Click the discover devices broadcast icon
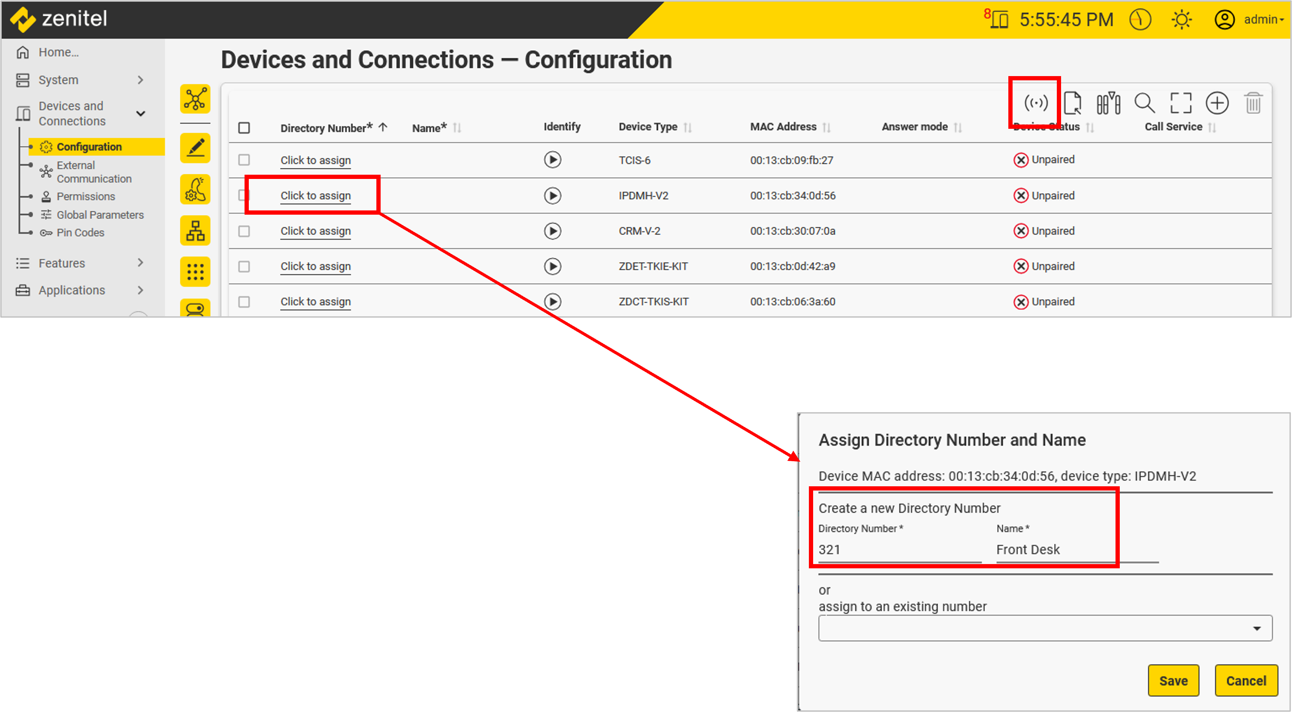 coord(1035,103)
